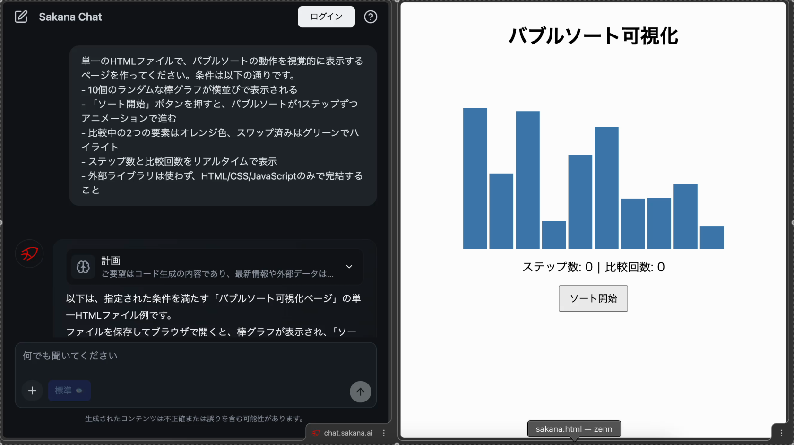
Task: Click the sakana.html — zenn window label
Action: click(x=574, y=429)
